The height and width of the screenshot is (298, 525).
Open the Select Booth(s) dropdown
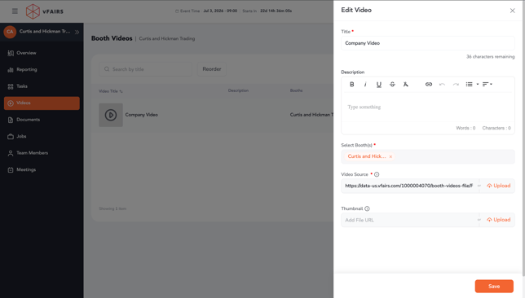pyautogui.click(x=427, y=156)
